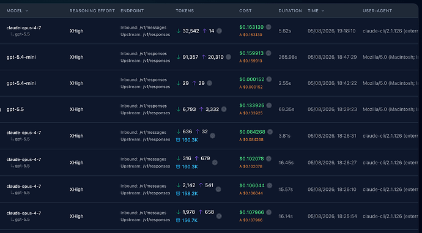Click info icon beside cost $0.106044
Viewport: 422px width, 233px height.
[x=269, y=185]
